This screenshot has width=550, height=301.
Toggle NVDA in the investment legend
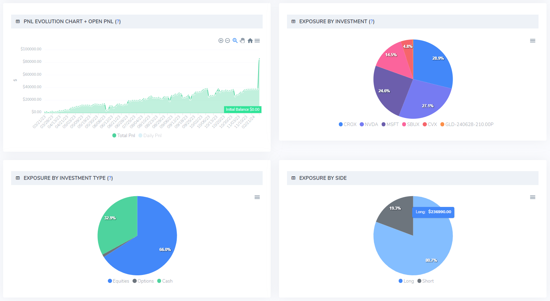369,124
